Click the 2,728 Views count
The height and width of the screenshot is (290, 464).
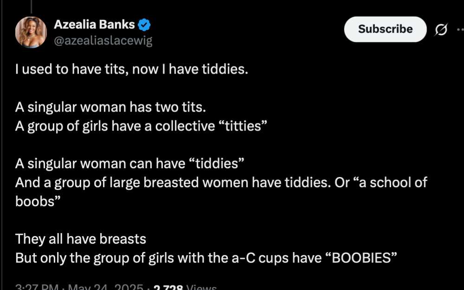185,287
